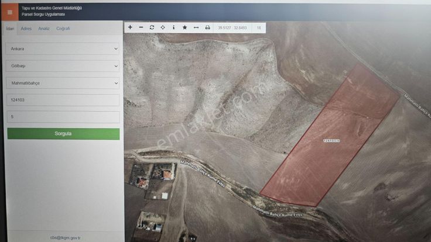Viewport: 431px width, 242px height.
Task: Click the star favorites icon
Action: [184, 27]
